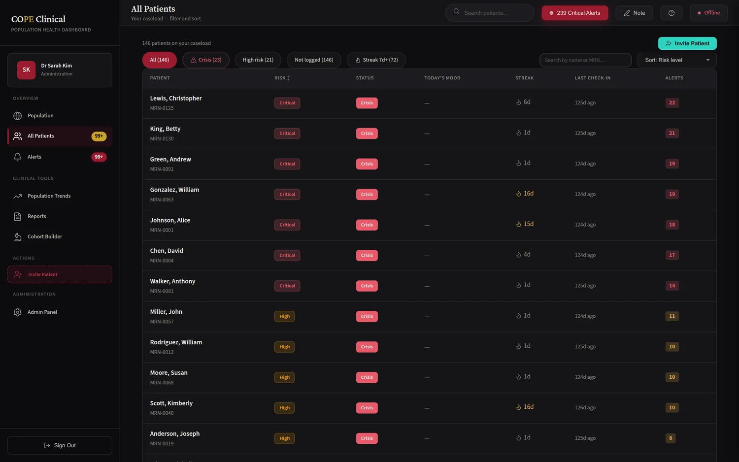The width and height of the screenshot is (739, 462).
Task: Click the High risk tag for Miller, John
Action: [x=285, y=317]
